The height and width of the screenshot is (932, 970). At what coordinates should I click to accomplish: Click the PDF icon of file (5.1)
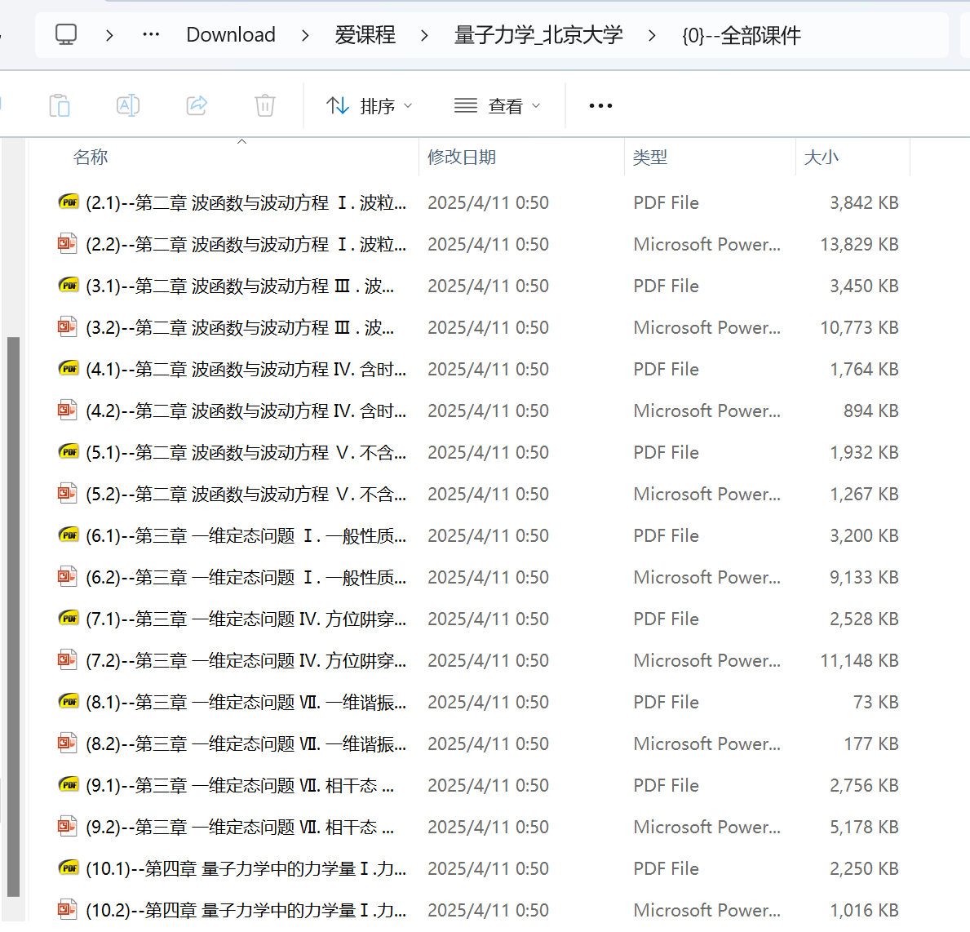point(68,452)
